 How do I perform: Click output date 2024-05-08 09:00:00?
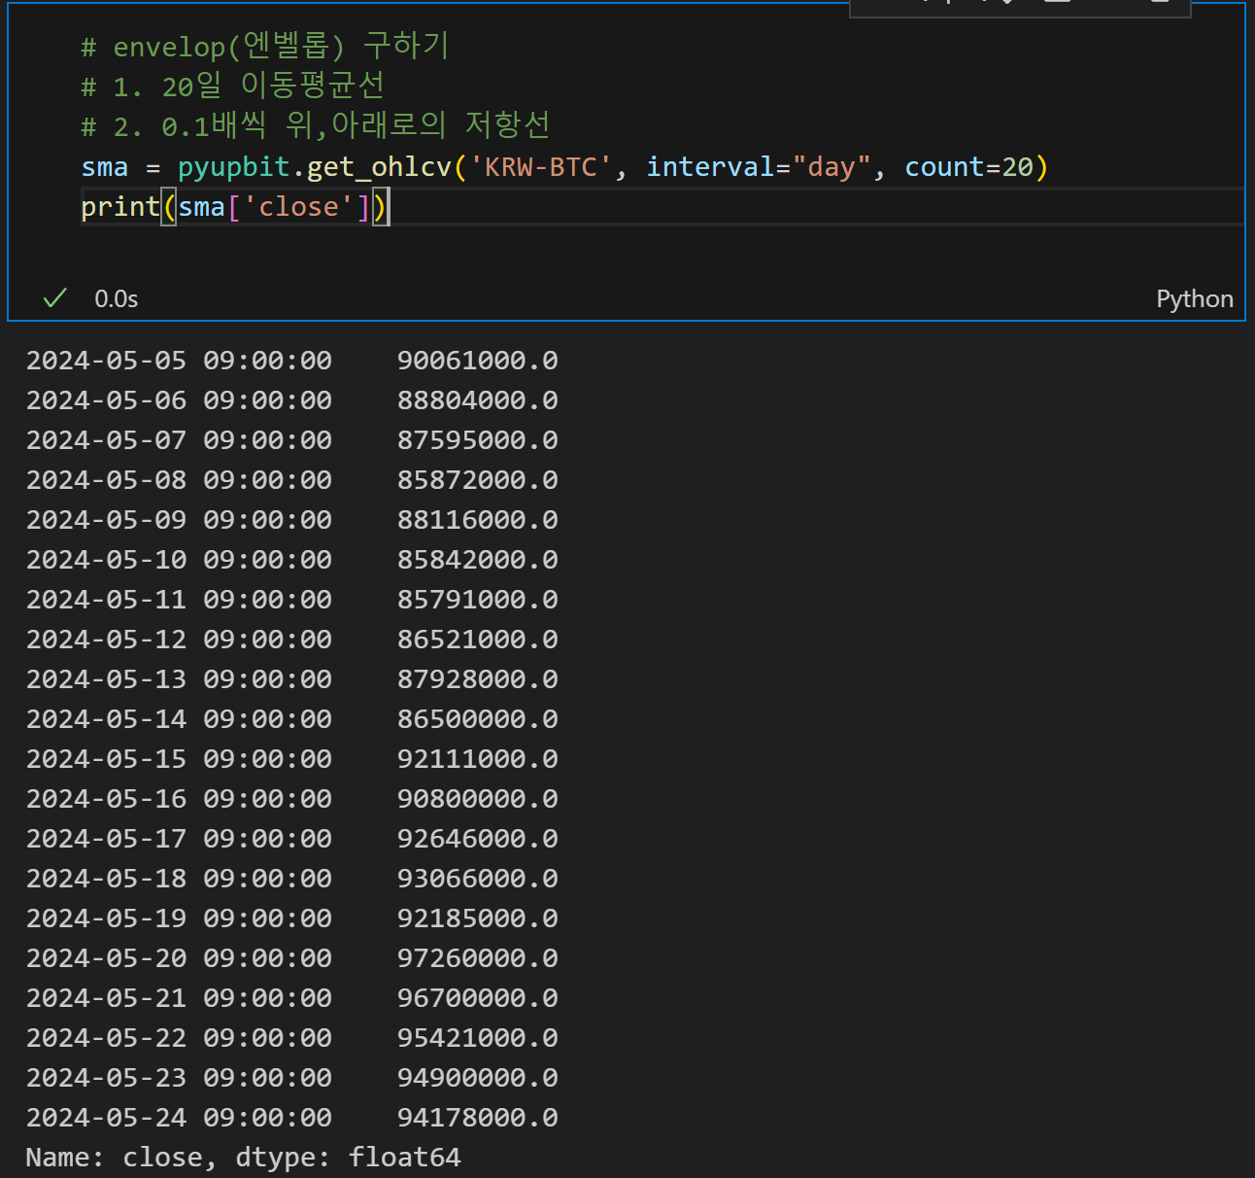[179, 480]
